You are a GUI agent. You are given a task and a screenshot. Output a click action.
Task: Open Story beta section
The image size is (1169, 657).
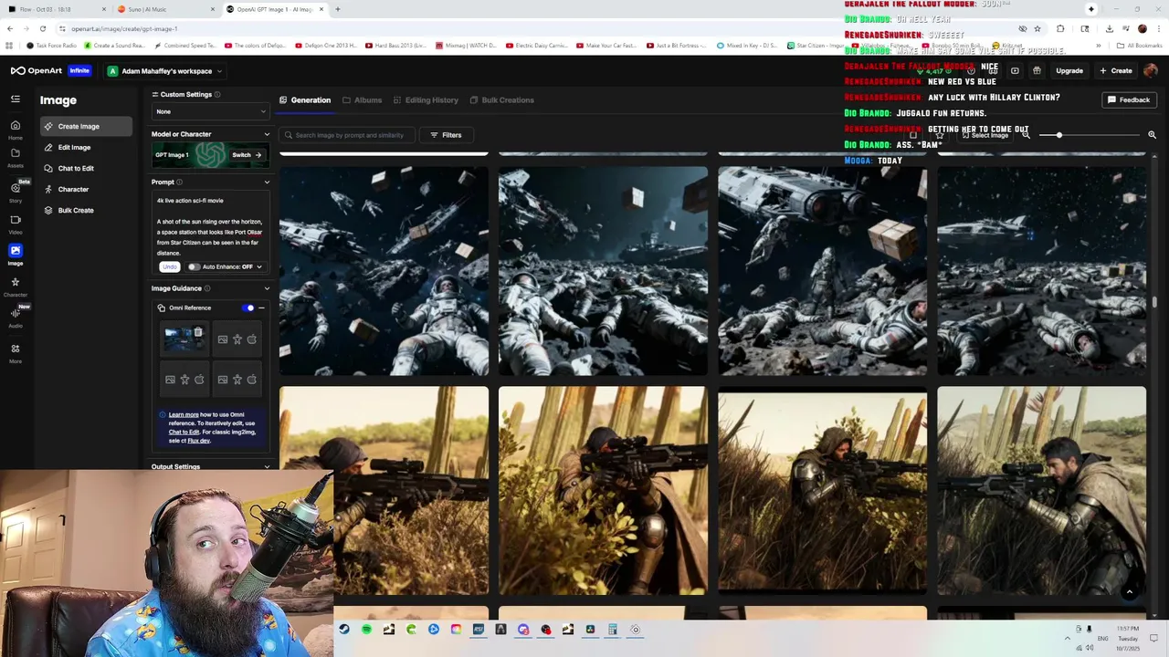point(16,191)
